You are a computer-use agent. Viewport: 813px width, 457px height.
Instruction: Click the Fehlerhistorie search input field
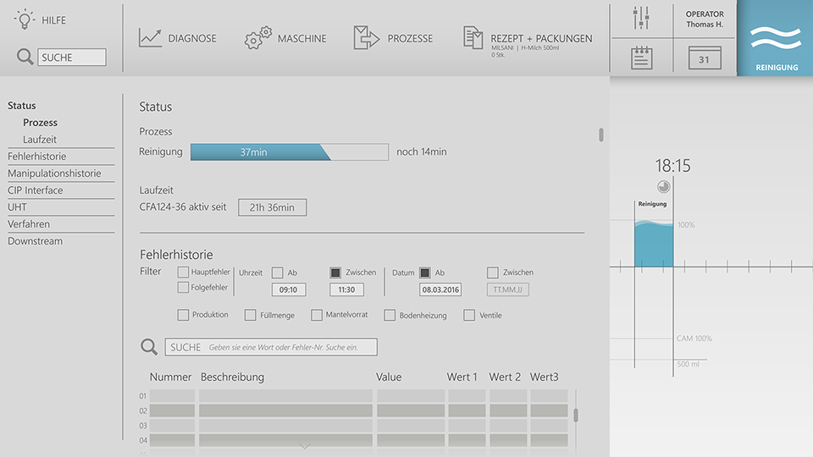tap(271, 347)
